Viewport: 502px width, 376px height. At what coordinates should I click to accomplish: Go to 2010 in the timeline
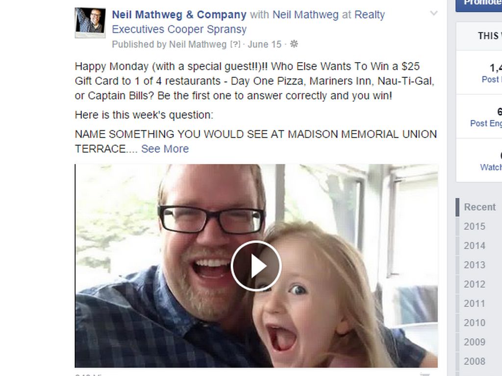click(475, 323)
